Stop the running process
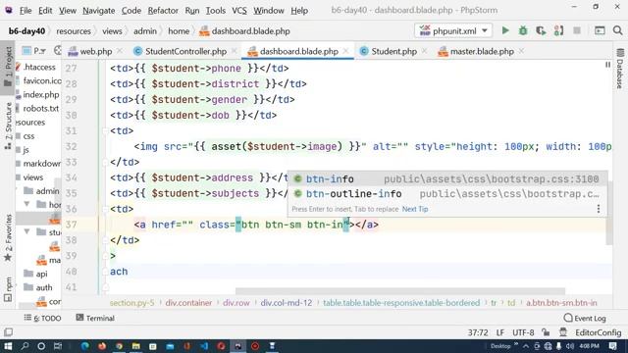The width and height of the screenshot is (628, 353). point(577,30)
